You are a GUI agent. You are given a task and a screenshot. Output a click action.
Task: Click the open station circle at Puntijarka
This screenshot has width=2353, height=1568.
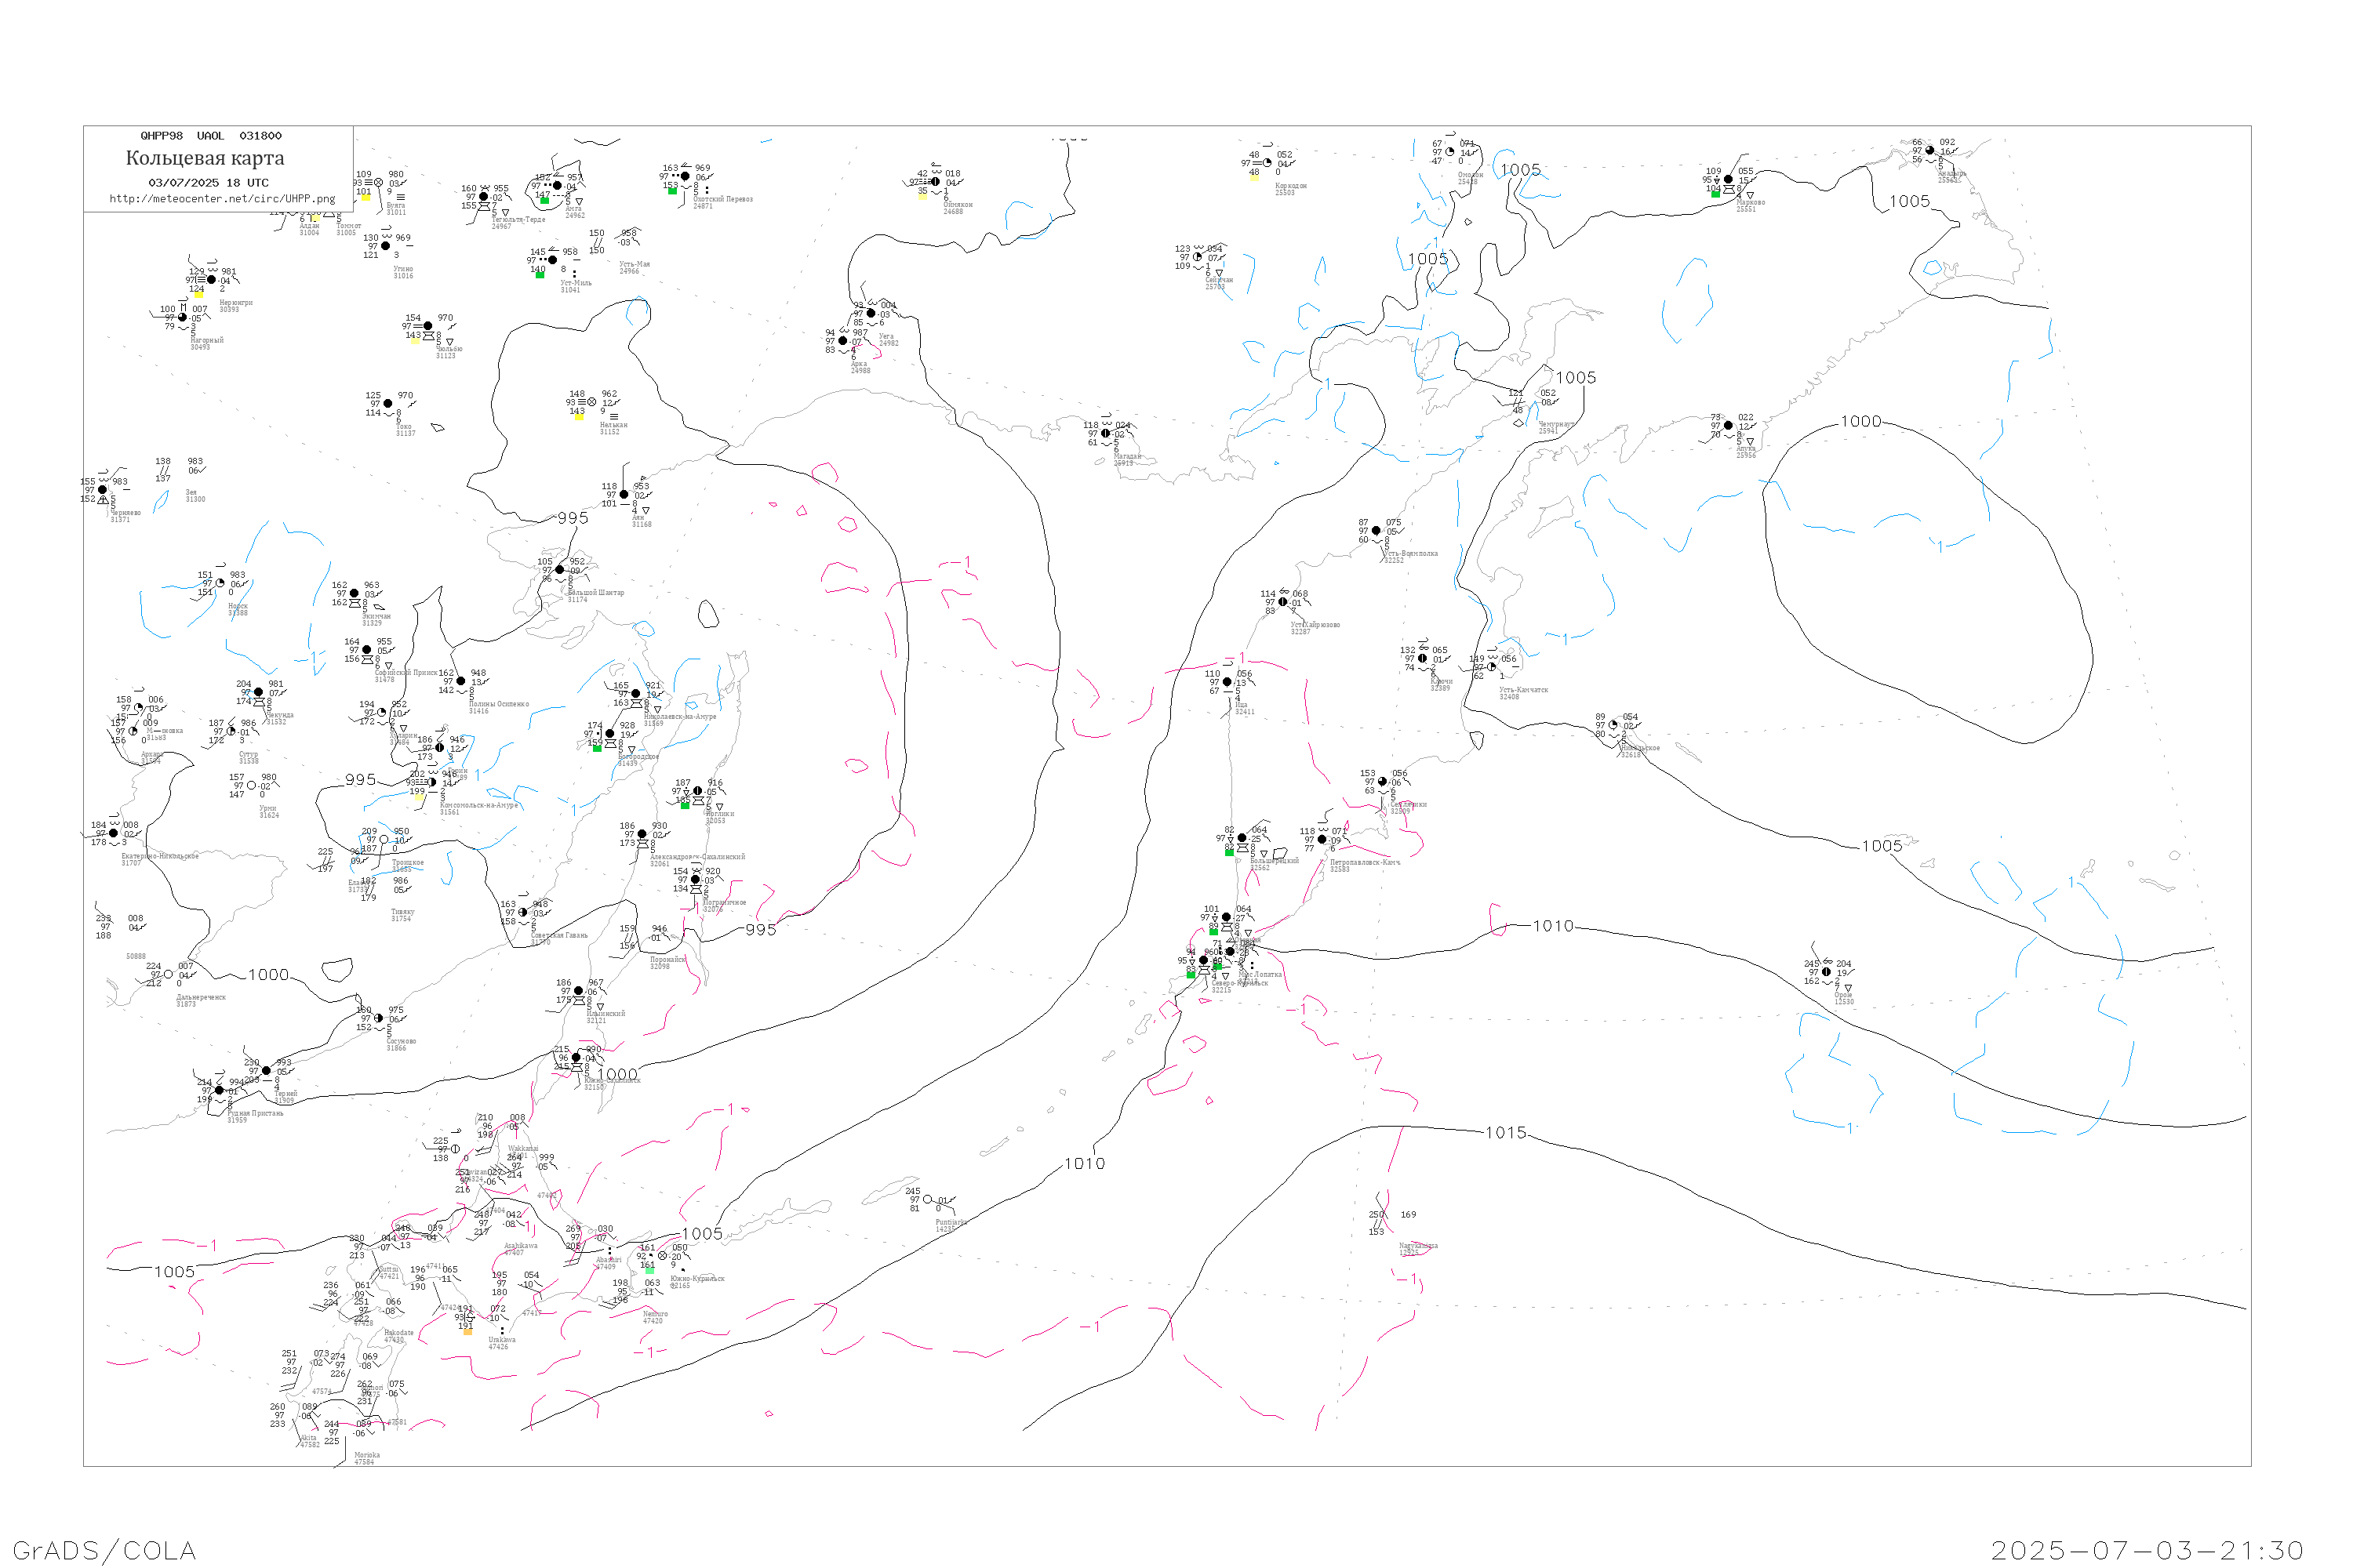(x=927, y=1200)
